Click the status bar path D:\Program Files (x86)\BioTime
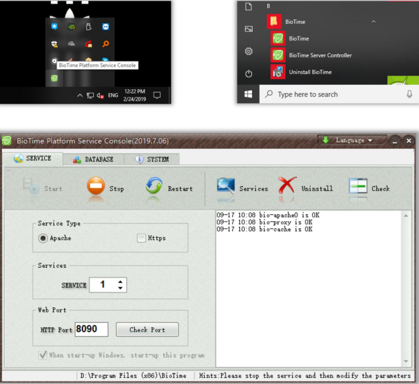This screenshot has height=384, width=419. [134, 375]
